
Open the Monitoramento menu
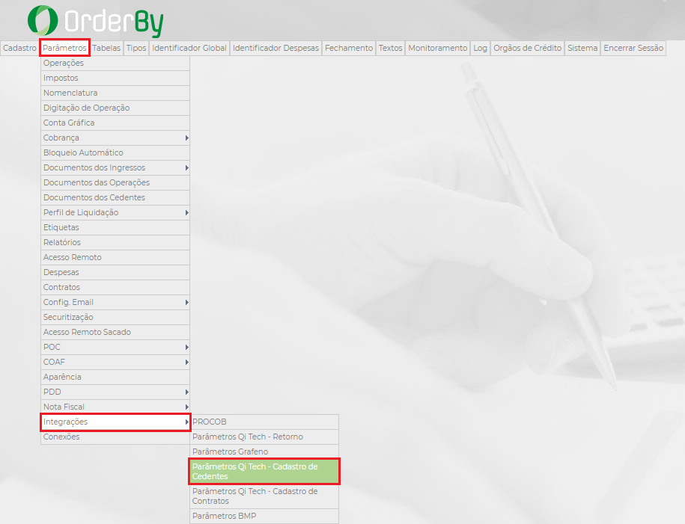tap(438, 48)
